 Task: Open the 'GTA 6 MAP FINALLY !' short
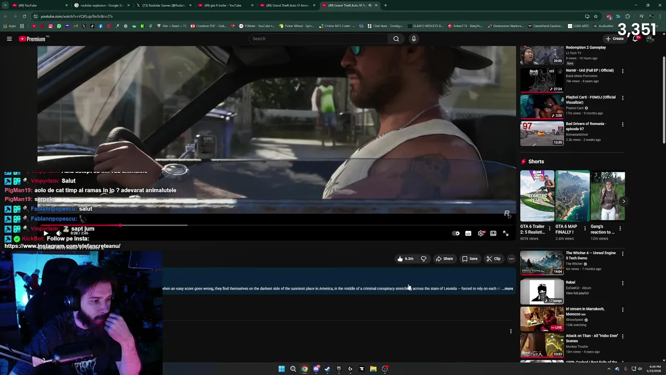click(x=572, y=196)
